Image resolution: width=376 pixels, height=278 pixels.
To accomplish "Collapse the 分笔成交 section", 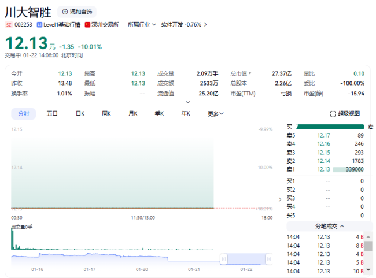I will 330,226.
